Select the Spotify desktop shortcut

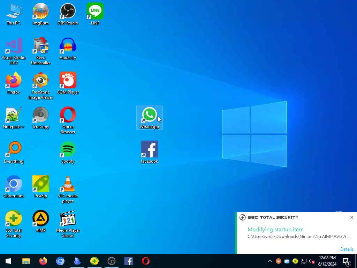coord(68,152)
